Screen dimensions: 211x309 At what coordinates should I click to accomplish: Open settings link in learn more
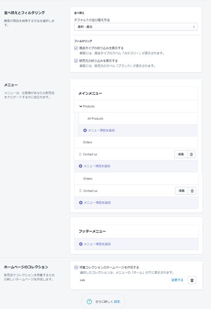pos(117,302)
